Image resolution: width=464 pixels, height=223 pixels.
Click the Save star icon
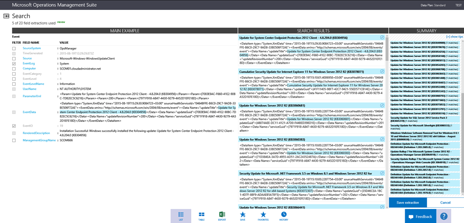coord(243,216)
